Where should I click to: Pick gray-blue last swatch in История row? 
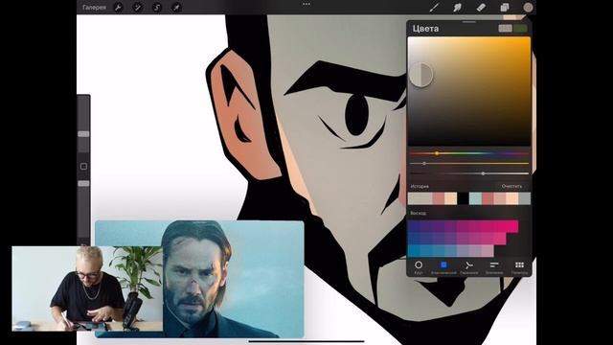click(525, 198)
